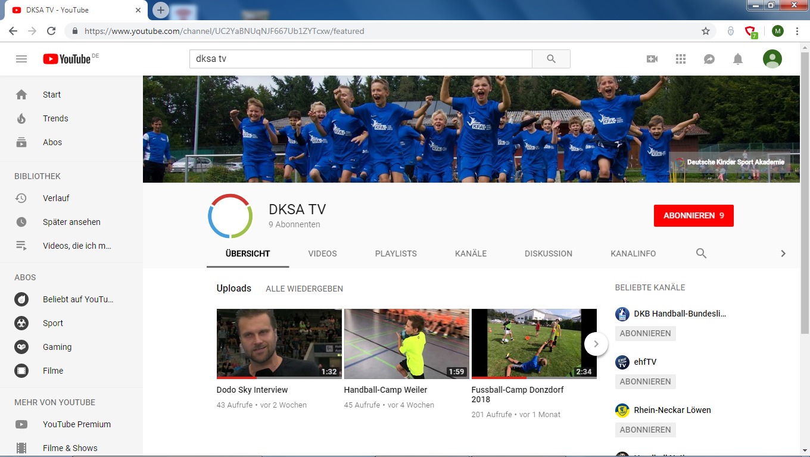Go to Trends in sidebar

coord(55,118)
